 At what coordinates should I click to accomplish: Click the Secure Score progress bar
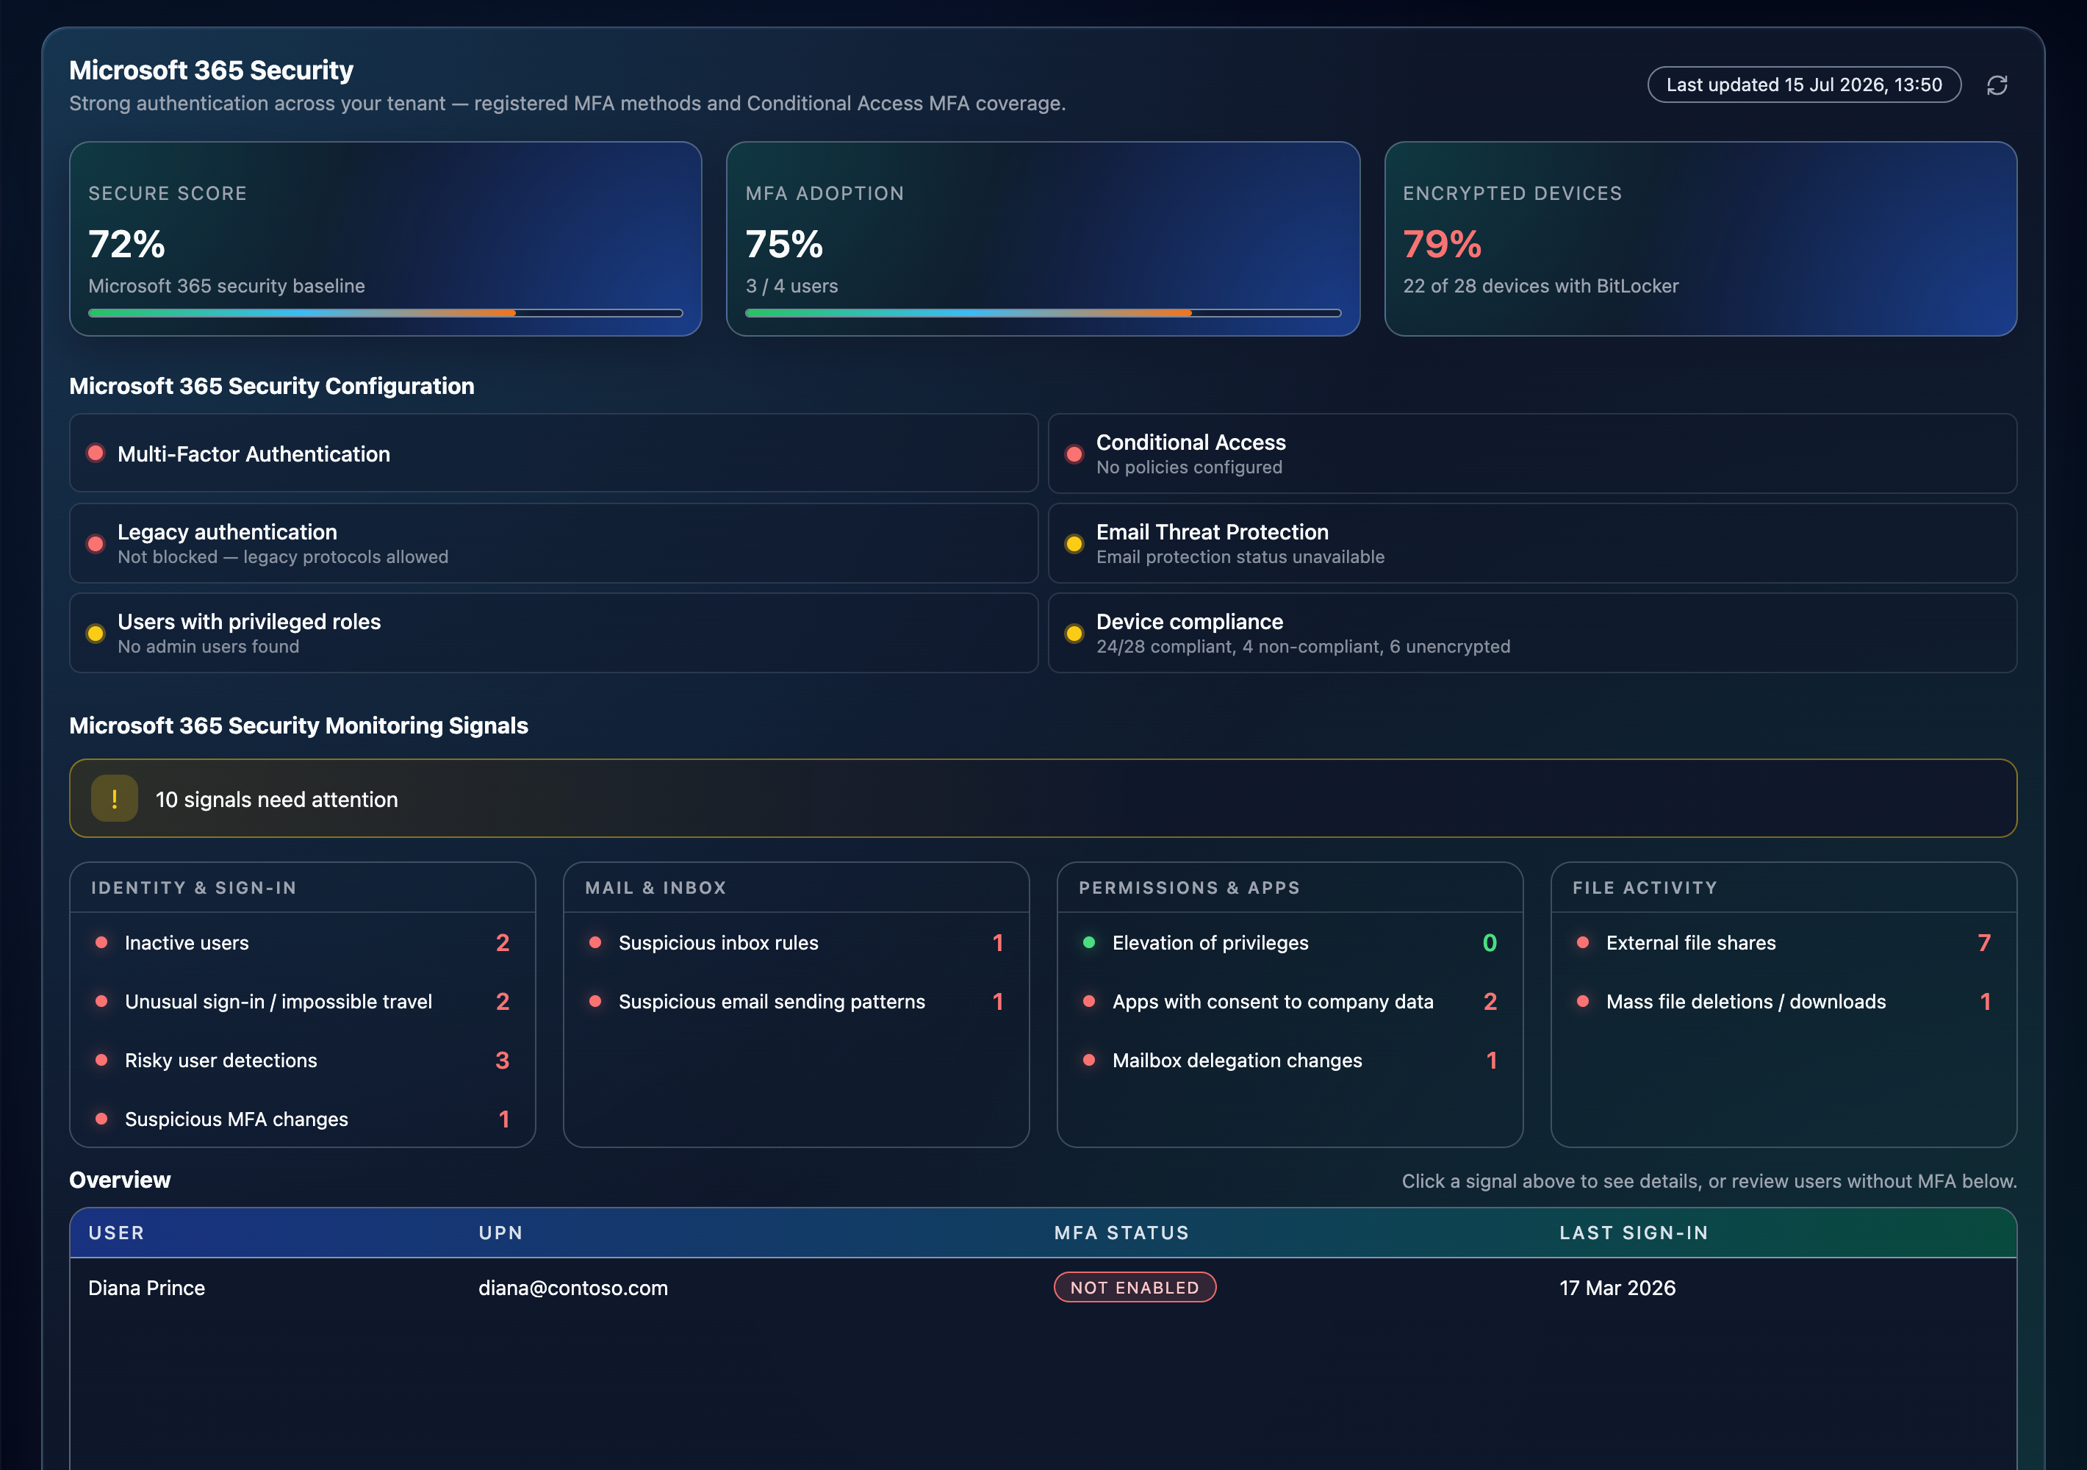coord(385,312)
